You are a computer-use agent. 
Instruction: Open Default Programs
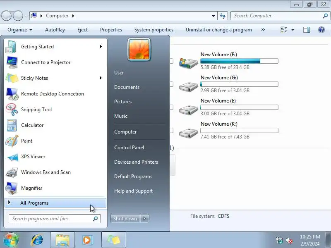(x=133, y=176)
